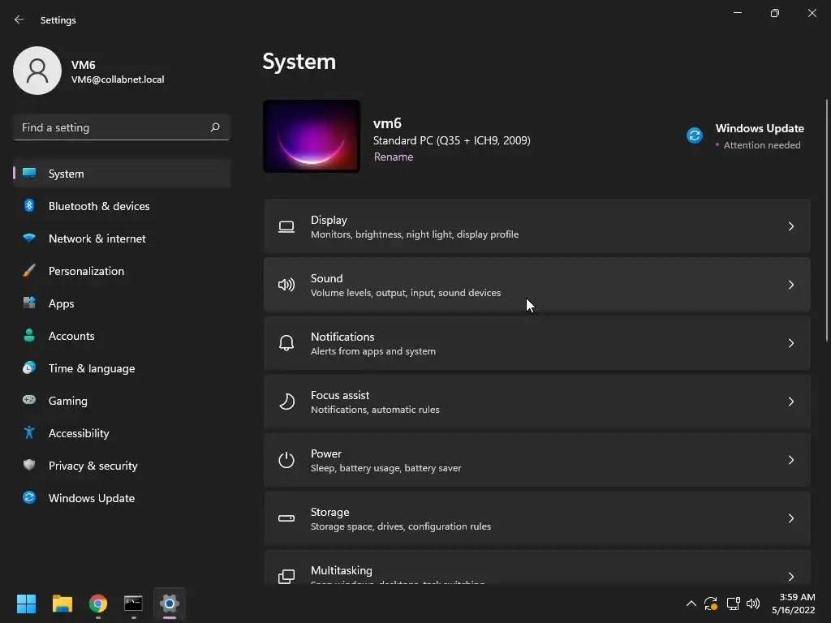Open the Windows Start button
Image resolution: width=831 pixels, height=623 pixels.
tap(26, 604)
